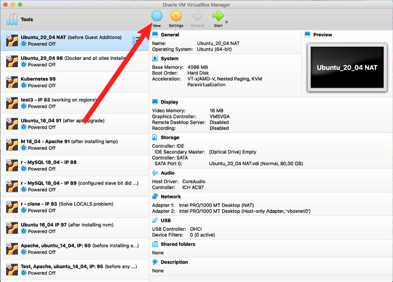This screenshot has height=282, width=393.
Task: Open the Storage section header
Action: pos(170,137)
